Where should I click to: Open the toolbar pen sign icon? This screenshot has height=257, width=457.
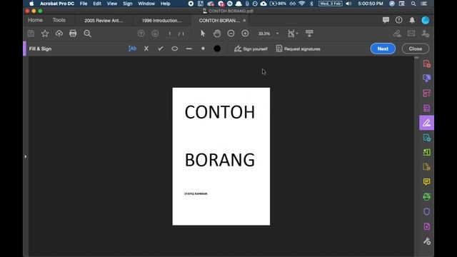397,34
